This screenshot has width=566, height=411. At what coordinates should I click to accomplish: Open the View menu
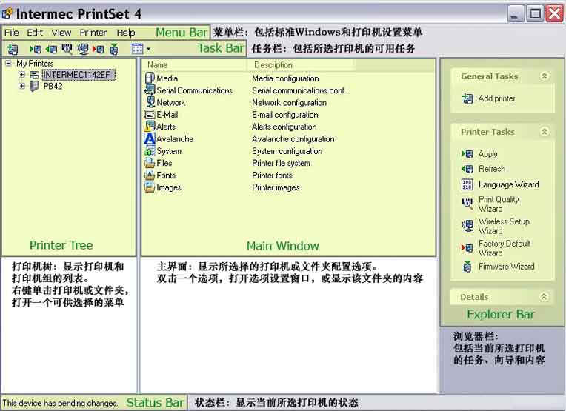(61, 33)
